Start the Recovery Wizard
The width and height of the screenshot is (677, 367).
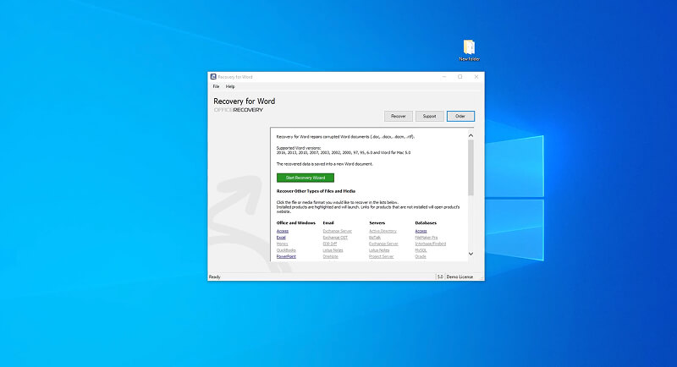coord(305,178)
